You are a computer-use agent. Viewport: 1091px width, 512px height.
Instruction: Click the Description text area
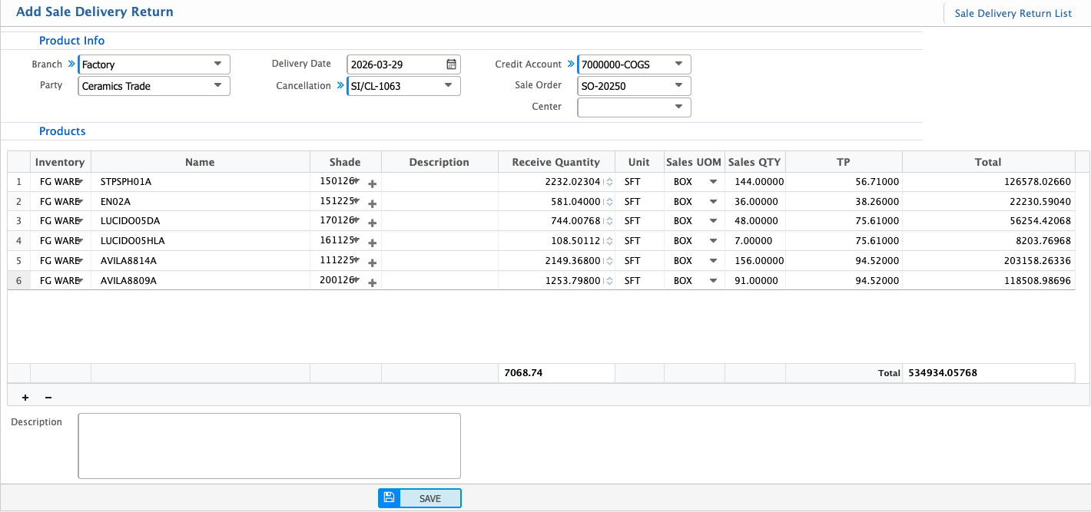pyautogui.click(x=269, y=446)
